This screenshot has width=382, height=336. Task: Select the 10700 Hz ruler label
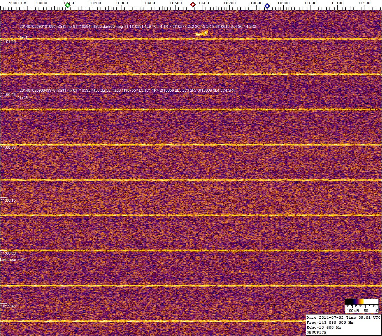click(x=229, y=3)
